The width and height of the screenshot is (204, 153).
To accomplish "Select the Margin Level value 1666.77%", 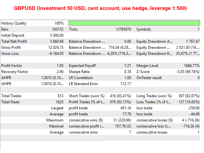I will click(191, 66).
